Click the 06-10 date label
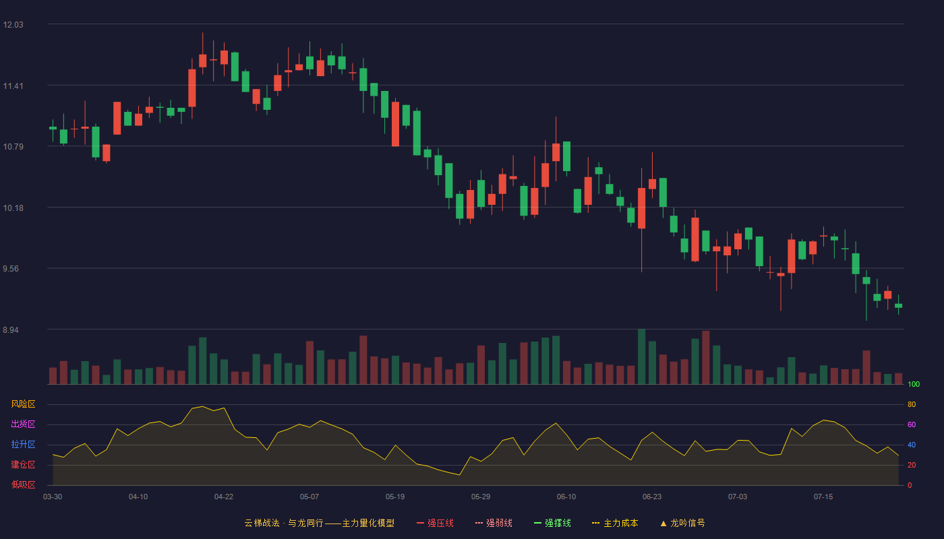Image resolution: width=944 pixels, height=539 pixels. coord(566,497)
